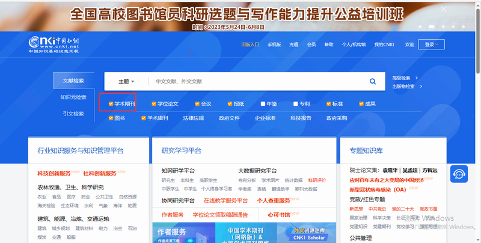Open the 主题 search field dropdown
The image size is (481, 243).
tap(126, 81)
